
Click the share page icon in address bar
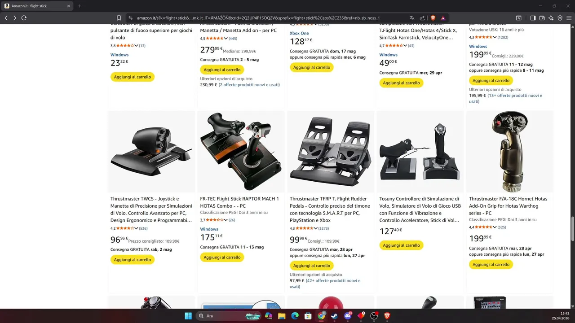coord(422,18)
